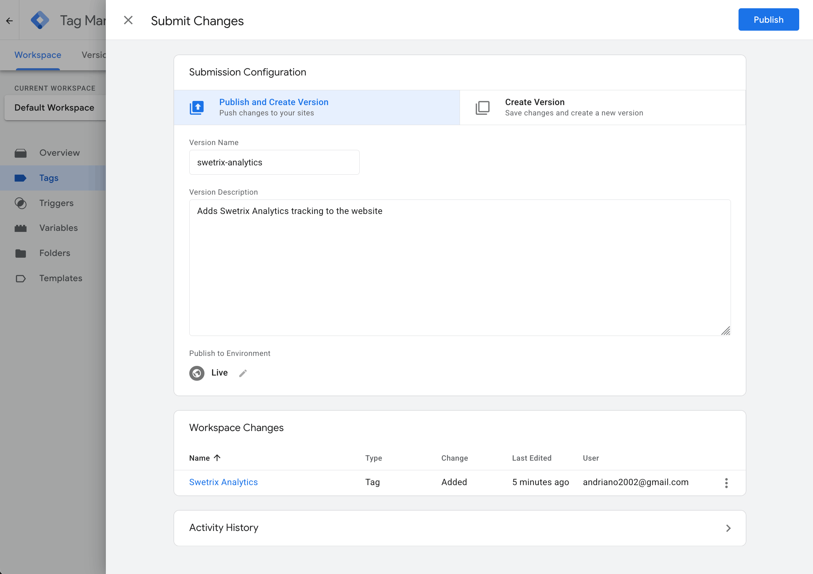Switch to the Workspace tab
Image resolution: width=813 pixels, height=574 pixels.
point(38,55)
